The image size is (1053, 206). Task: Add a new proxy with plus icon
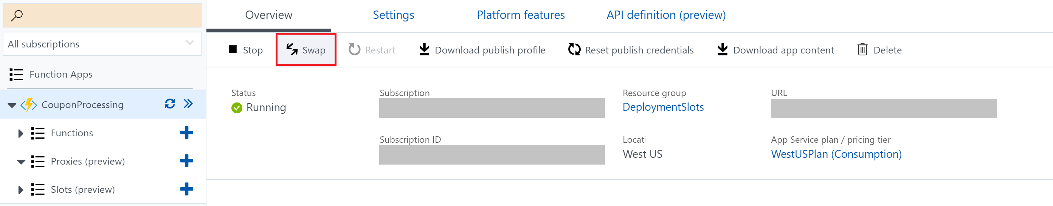coord(186,161)
